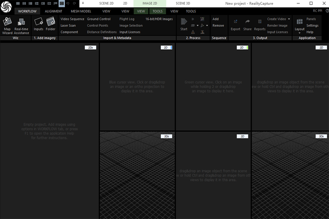Import Ground Control data
329x219 pixels.
coord(99,19)
